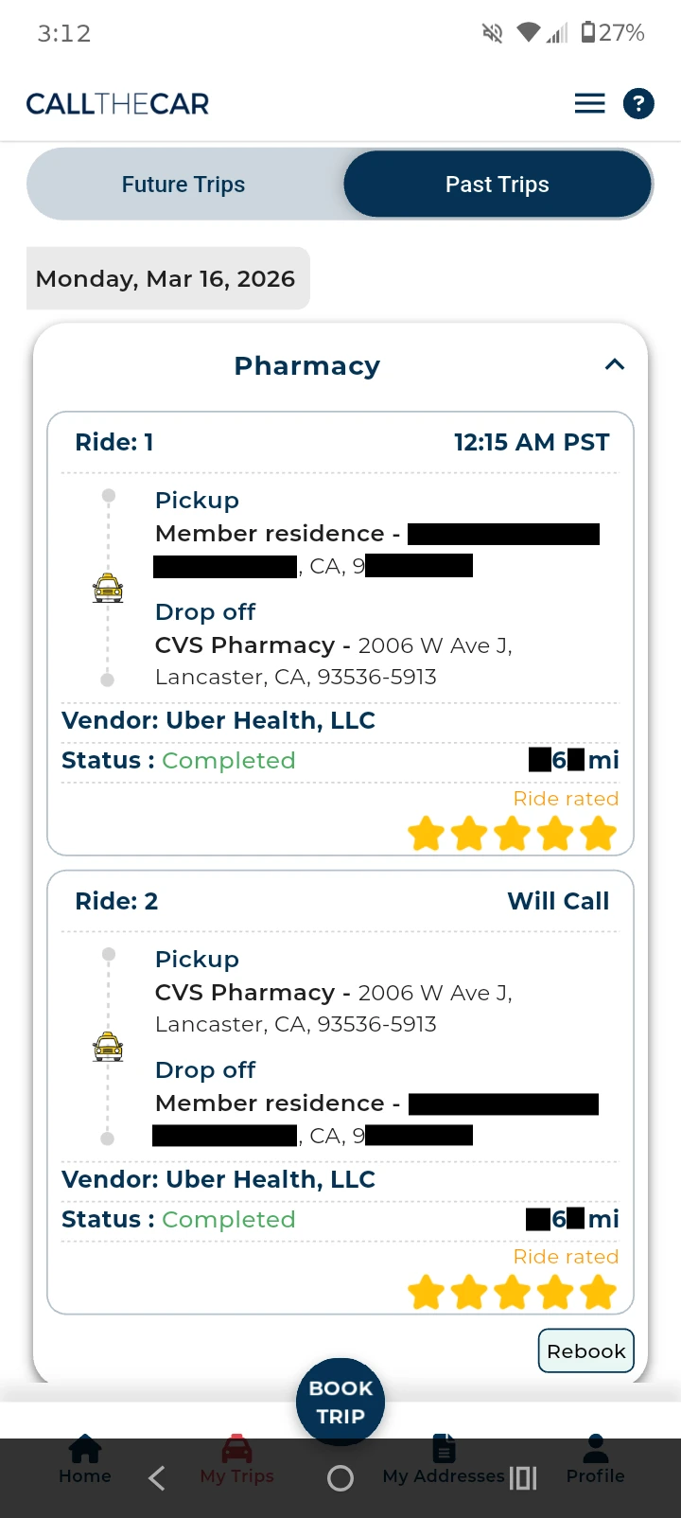This screenshot has height=1518, width=681.
Task: Tap the help question mark icon
Action: point(638,103)
